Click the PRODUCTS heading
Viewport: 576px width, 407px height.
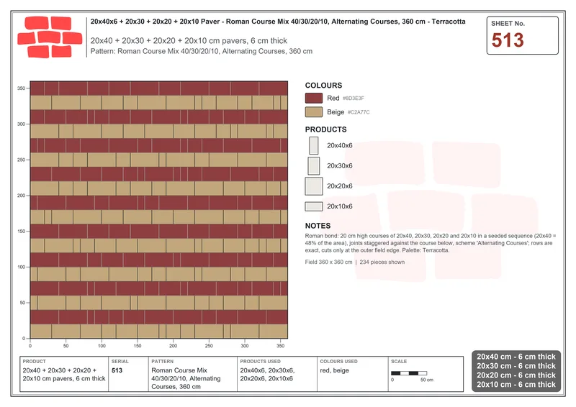pyautogui.click(x=325, y=129)
